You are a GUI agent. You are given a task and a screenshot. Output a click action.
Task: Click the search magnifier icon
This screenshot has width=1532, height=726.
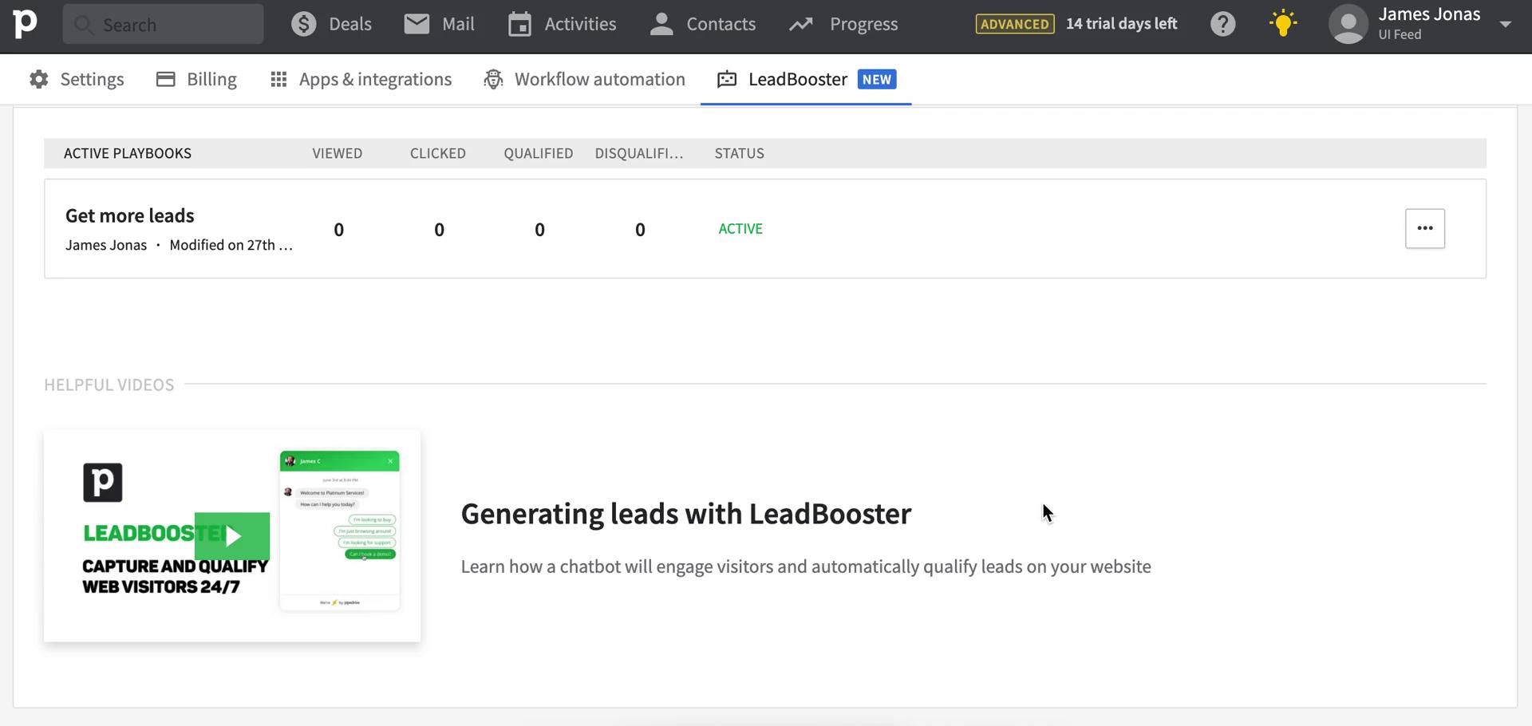point(84,25)
